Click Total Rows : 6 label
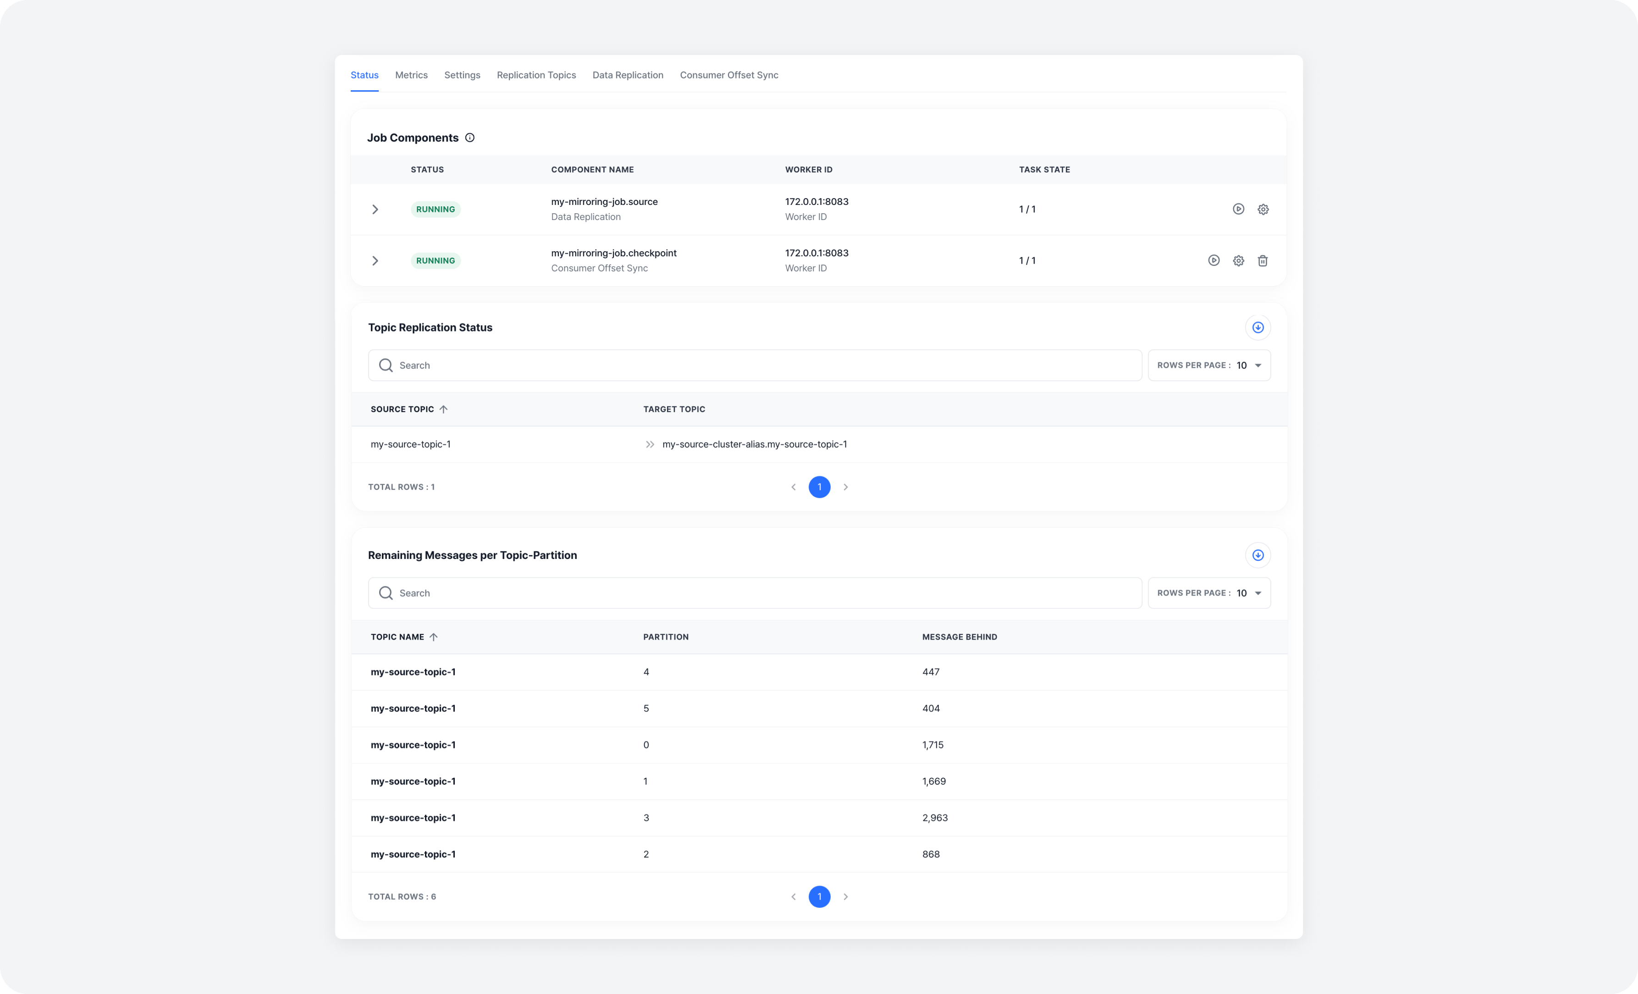This screenshot has height=994, width=1638. pyautogui.click(x=402, y=896)
